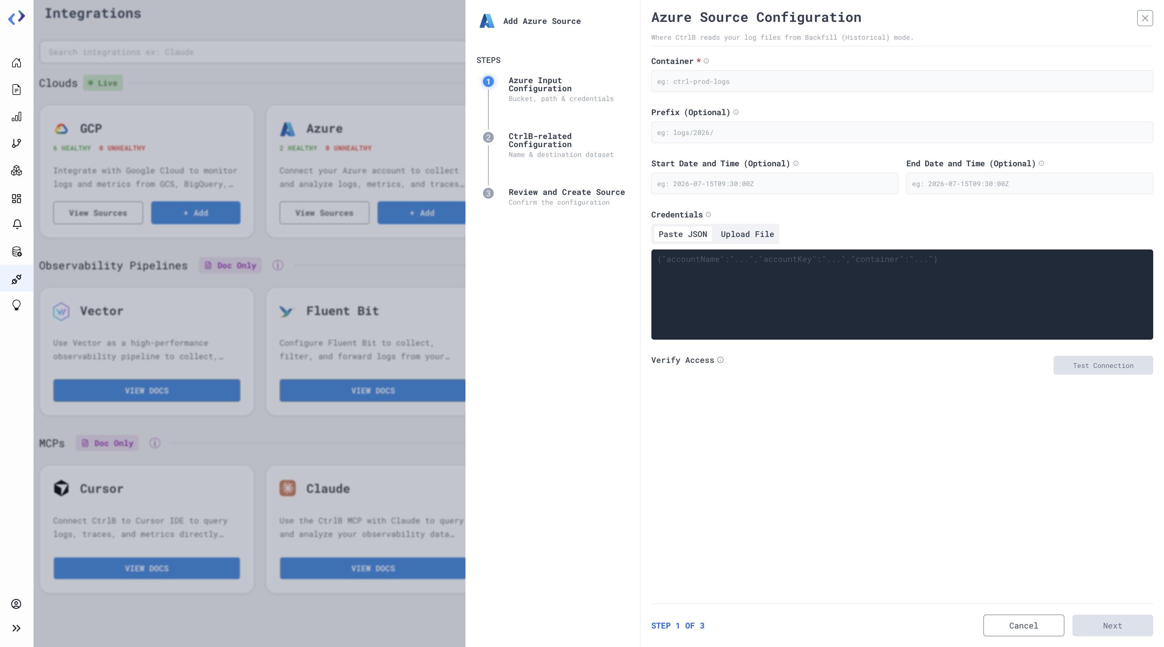
Task: Click View Sources on the GCP card
Action: click(98, 213)
